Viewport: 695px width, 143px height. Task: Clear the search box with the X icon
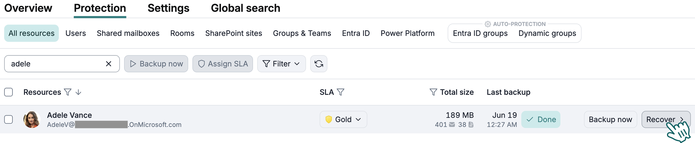[x=109, y=64]
